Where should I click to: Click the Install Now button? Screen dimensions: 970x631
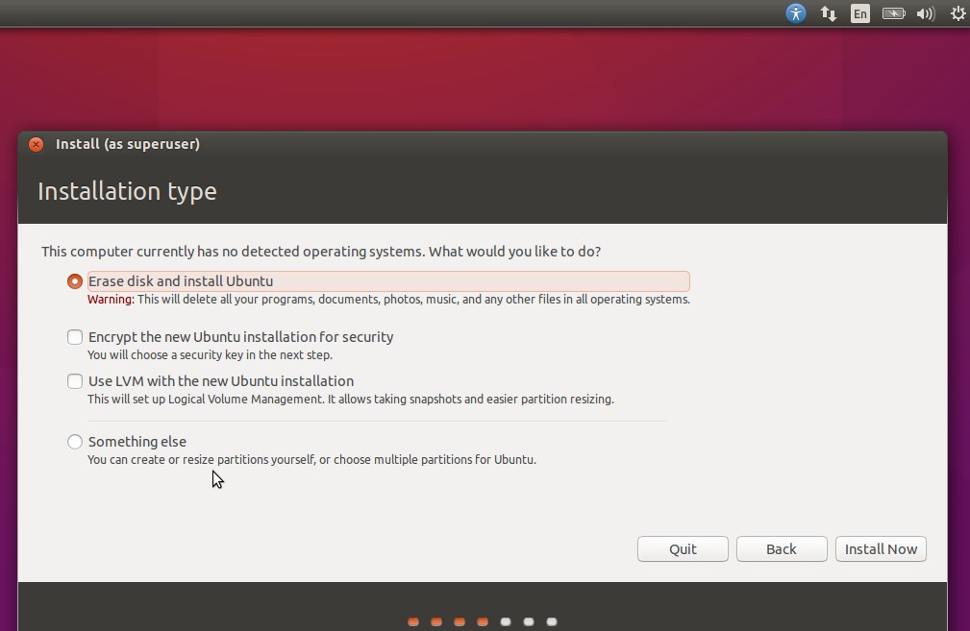(x=881, y=548)
